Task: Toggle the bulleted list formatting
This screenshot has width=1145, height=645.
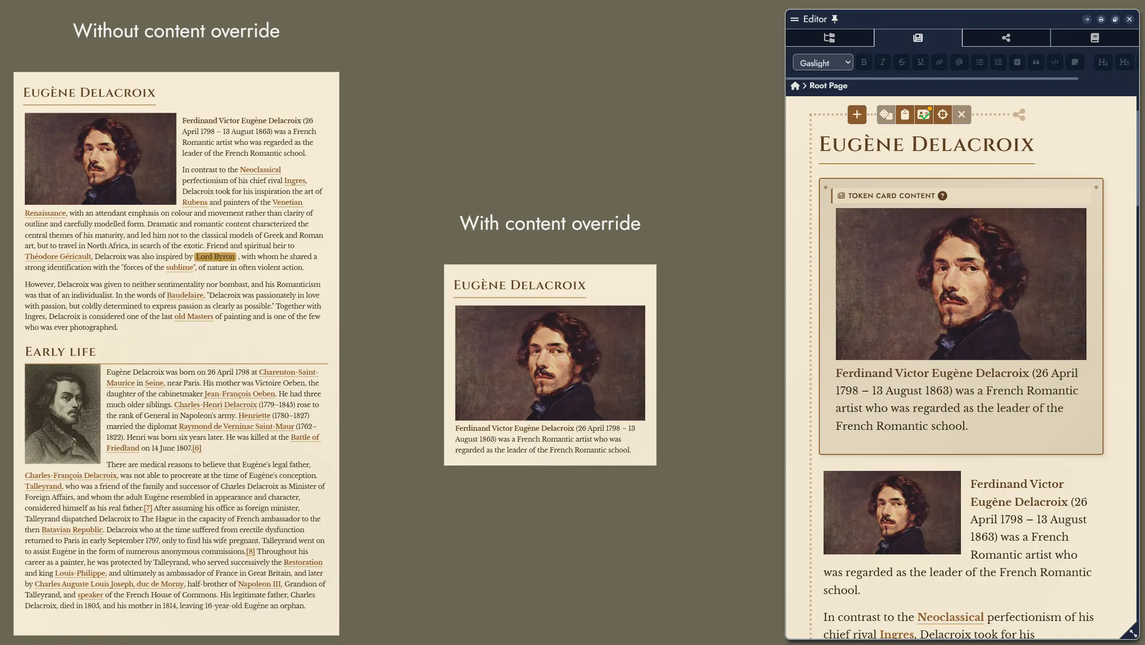Action: [x=979, y=62]
